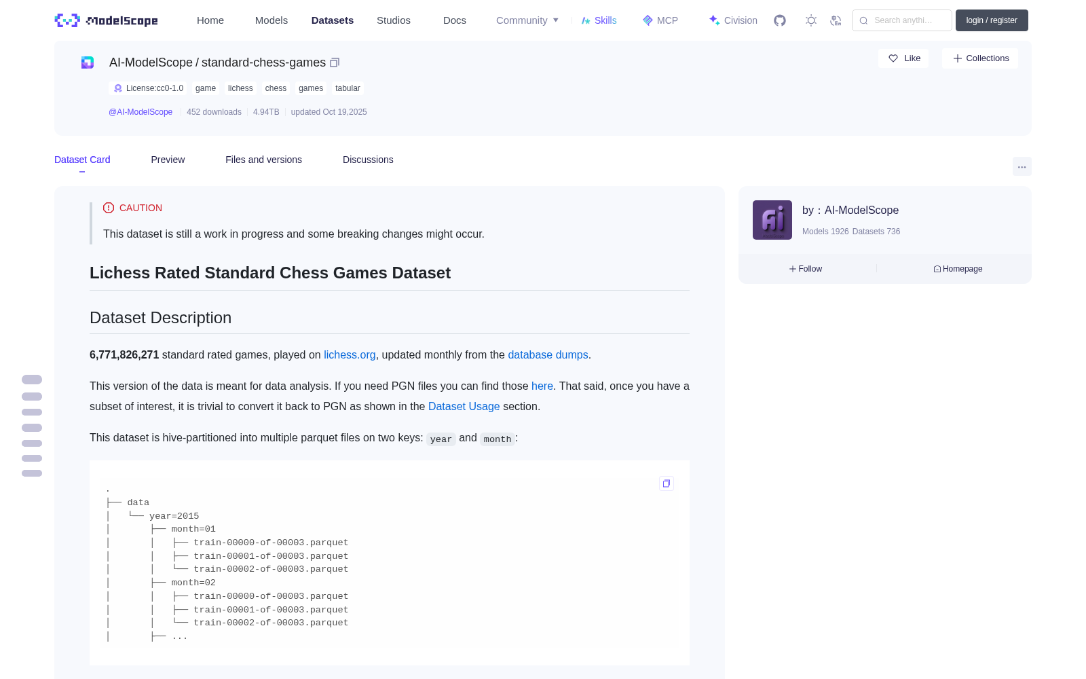
Task: Click the '4.94TB' size text
Action: [x=266, y=112]
